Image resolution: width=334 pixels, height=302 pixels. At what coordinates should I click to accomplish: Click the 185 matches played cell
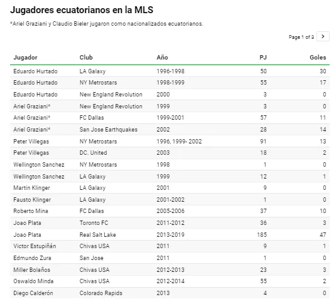coord(262,234)
